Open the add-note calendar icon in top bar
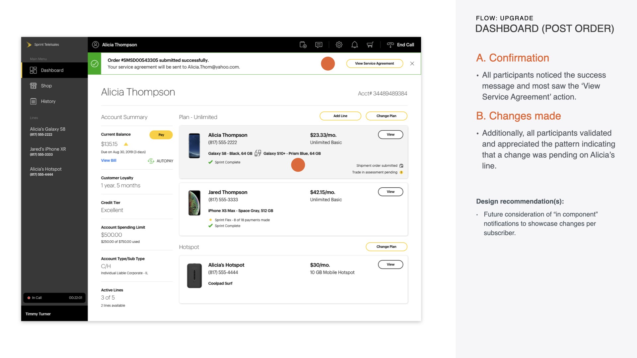This screenshot has width=637, height=358. 303,45
